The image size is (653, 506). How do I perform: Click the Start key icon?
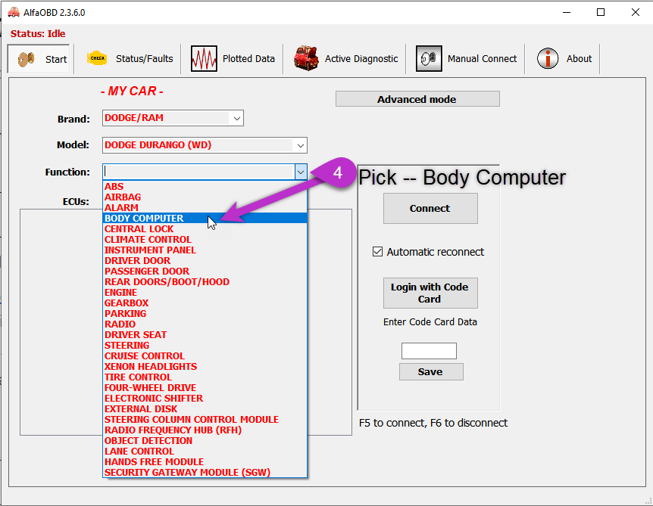pos(26,59)
